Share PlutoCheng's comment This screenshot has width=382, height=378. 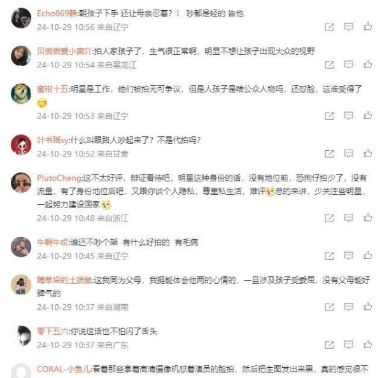[x=329, y=218]
